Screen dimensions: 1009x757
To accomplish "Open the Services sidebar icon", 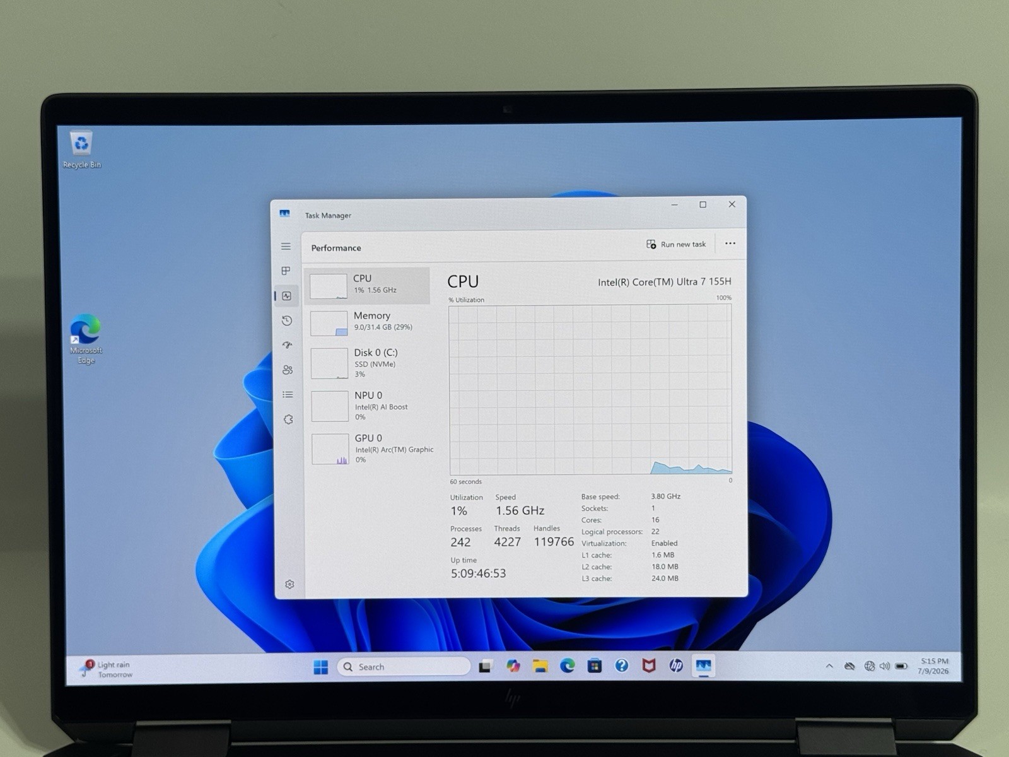I will pyautogui.click(x=288, y=420).
